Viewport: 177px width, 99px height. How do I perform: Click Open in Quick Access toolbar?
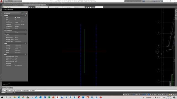point(7,1)
